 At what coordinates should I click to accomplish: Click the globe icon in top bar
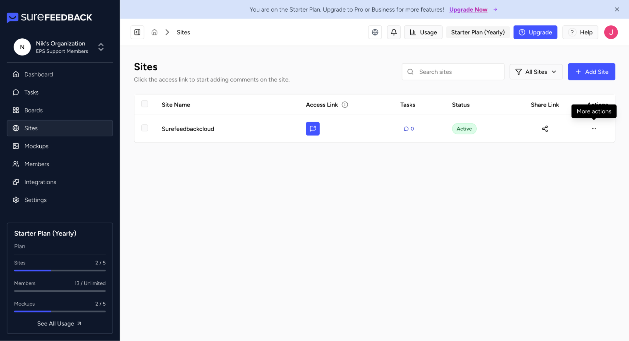pos(375,32)
